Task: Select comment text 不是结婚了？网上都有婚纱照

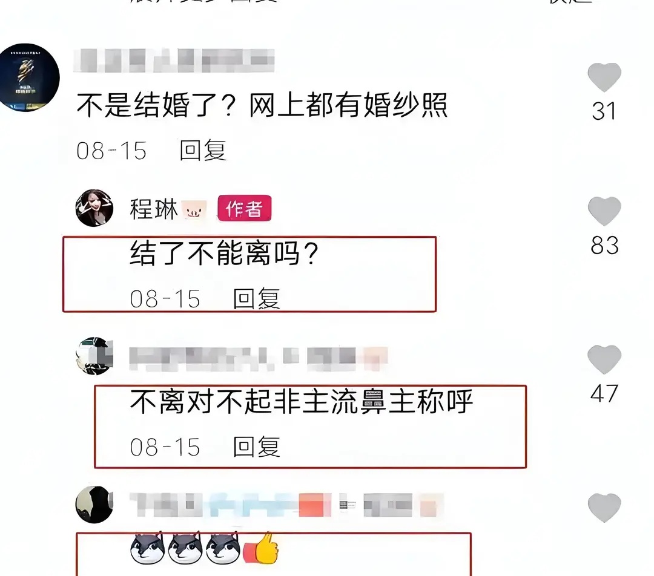Action: pyautogui.click(x=262, y=105)
